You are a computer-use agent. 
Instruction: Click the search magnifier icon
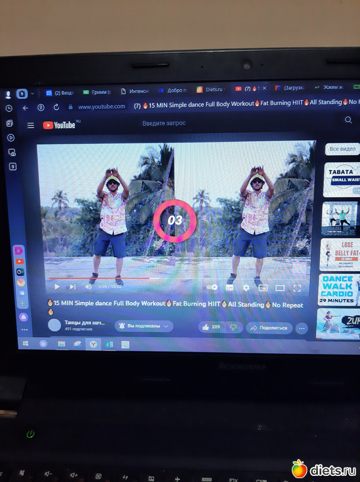348,120
